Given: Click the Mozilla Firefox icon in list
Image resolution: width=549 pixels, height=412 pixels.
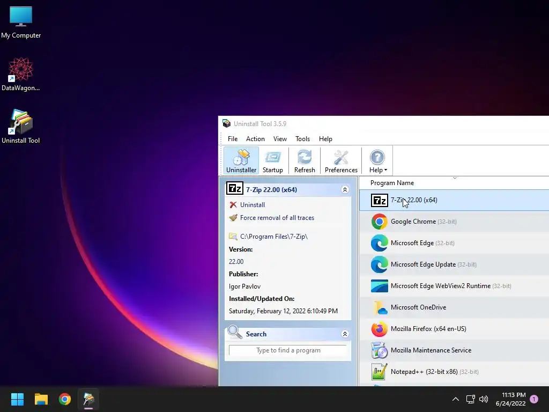Looking at the screenshot, I should tap(379, 329).
